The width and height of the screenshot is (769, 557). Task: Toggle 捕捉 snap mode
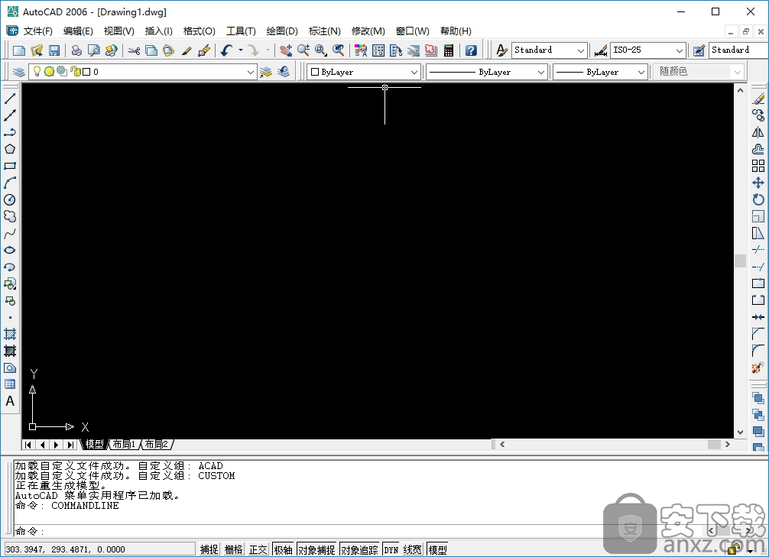[209, 549]
